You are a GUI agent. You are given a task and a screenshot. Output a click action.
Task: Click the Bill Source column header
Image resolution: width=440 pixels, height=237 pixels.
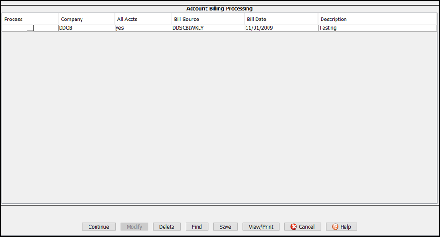(186, 20)
